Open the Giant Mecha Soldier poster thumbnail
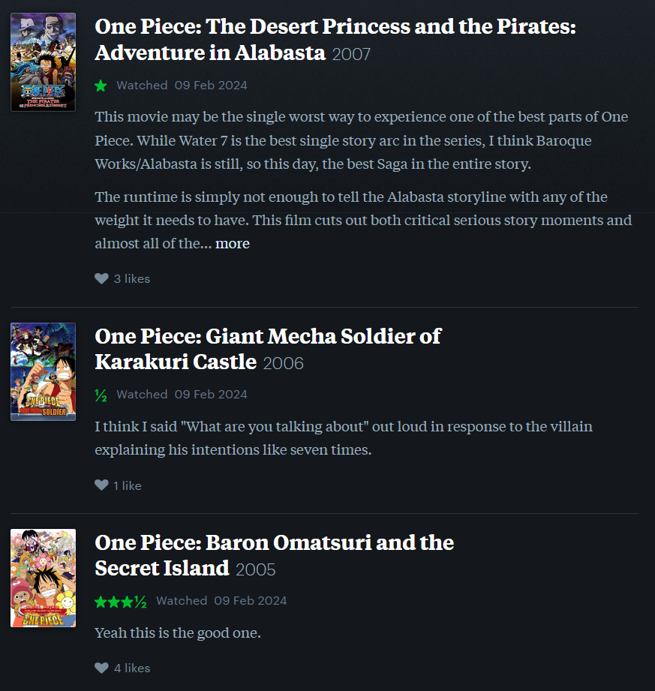 pyautogui.click(x=44, y=372)
